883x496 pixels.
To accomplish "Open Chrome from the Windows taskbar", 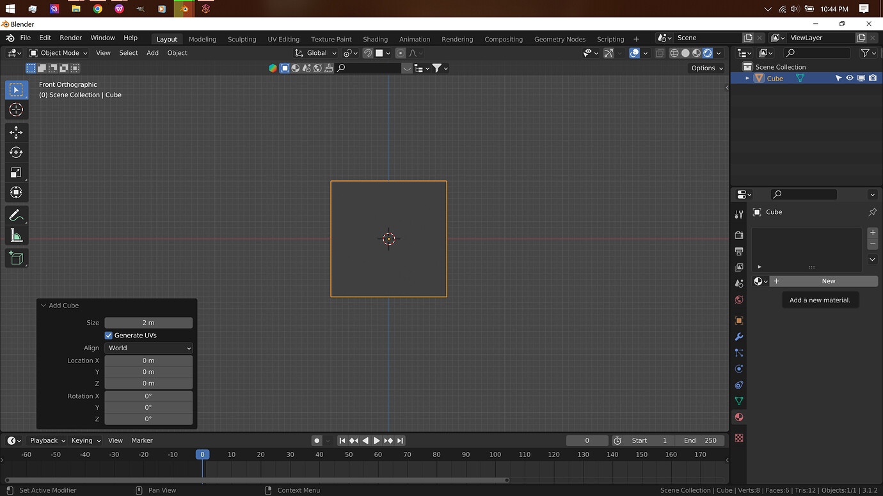I will [97, 9].
